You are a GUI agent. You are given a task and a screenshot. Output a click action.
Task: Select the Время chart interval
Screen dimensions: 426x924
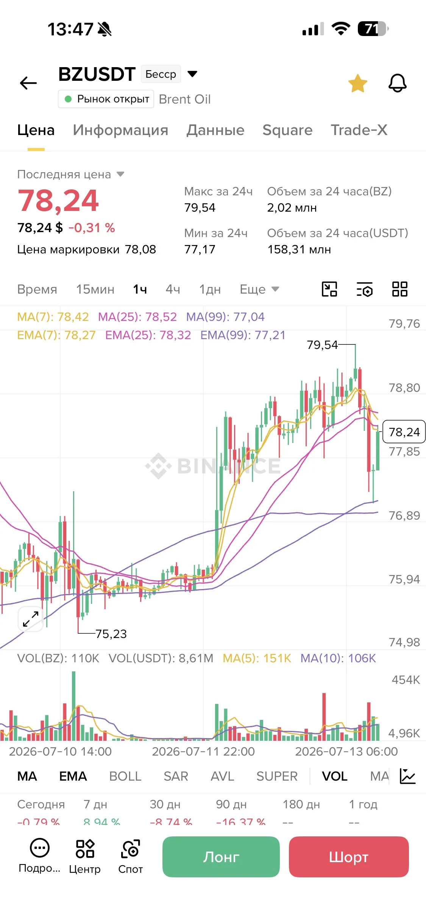click(x=37, y=289)
